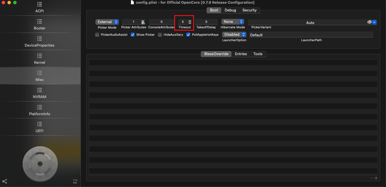Click the Picker Mode label

107,27
